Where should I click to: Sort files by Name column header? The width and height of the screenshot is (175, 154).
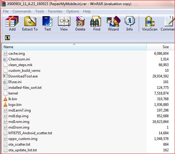click(74, 47)
